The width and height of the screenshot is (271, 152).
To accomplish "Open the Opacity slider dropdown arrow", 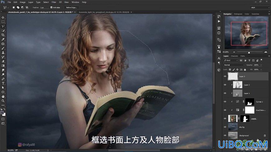I will pyautogui.click(x=261, y=65).
